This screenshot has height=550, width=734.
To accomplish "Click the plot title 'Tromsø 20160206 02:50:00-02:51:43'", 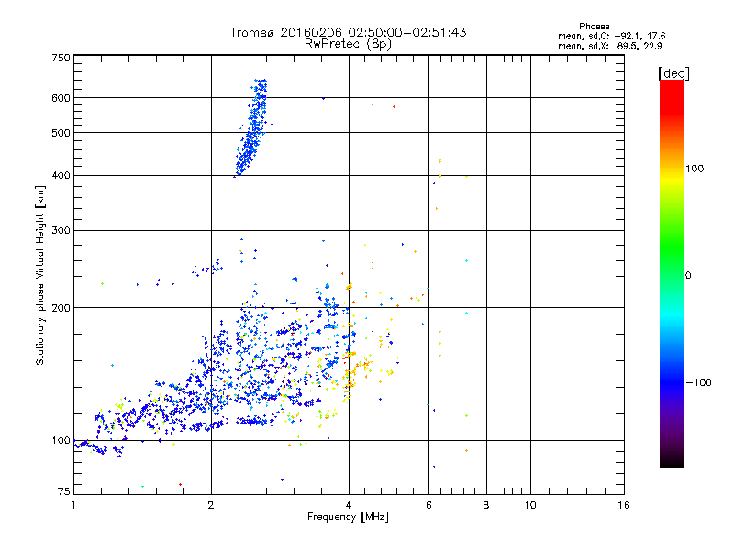I will coord(348,32).
